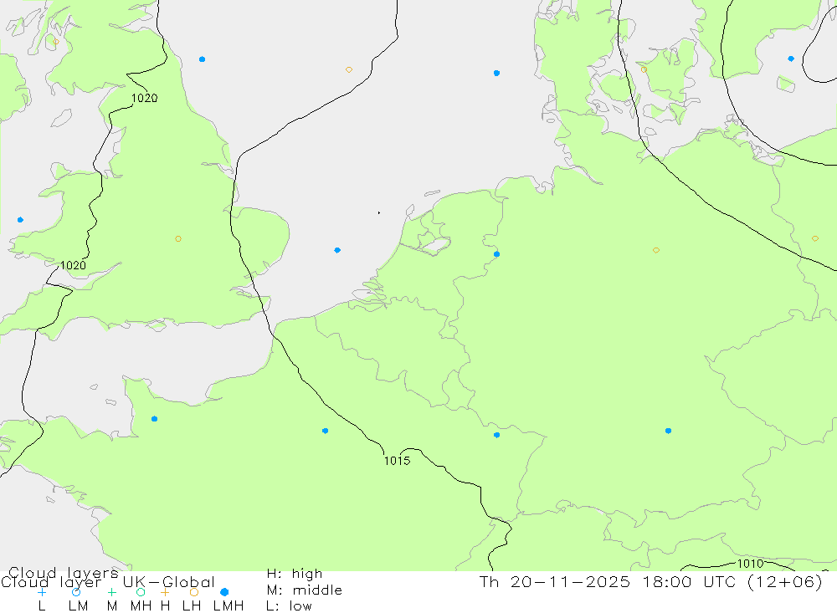Image resolution: width=837 pixels, height=613 pixels.
Task: Click the orange hollow circle LH legend symbol
Action: click(x=194, y=592)
